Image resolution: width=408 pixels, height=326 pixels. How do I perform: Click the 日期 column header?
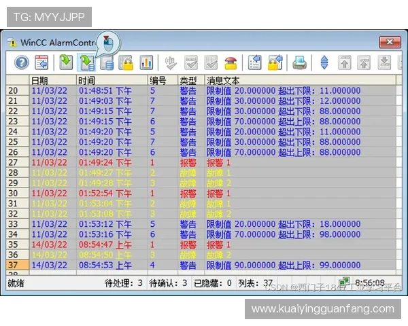[x=53, y=80]
